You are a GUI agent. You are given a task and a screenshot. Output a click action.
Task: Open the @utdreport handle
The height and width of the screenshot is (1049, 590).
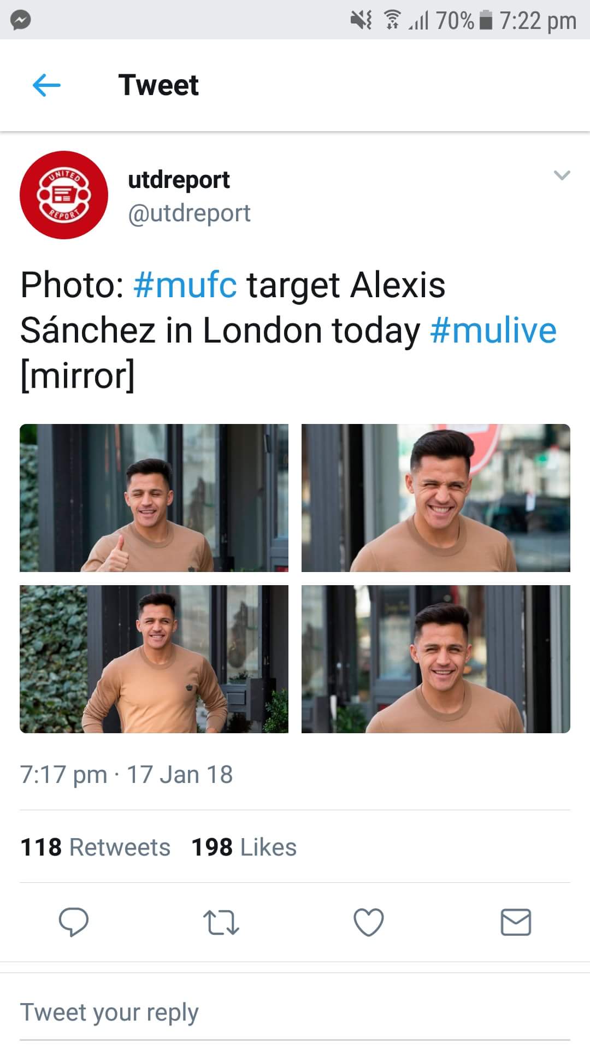pos(189,214)
